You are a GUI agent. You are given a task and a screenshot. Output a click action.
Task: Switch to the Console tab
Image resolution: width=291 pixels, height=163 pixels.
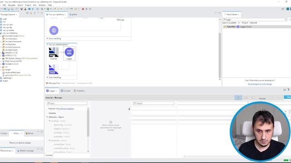[65, 91]
